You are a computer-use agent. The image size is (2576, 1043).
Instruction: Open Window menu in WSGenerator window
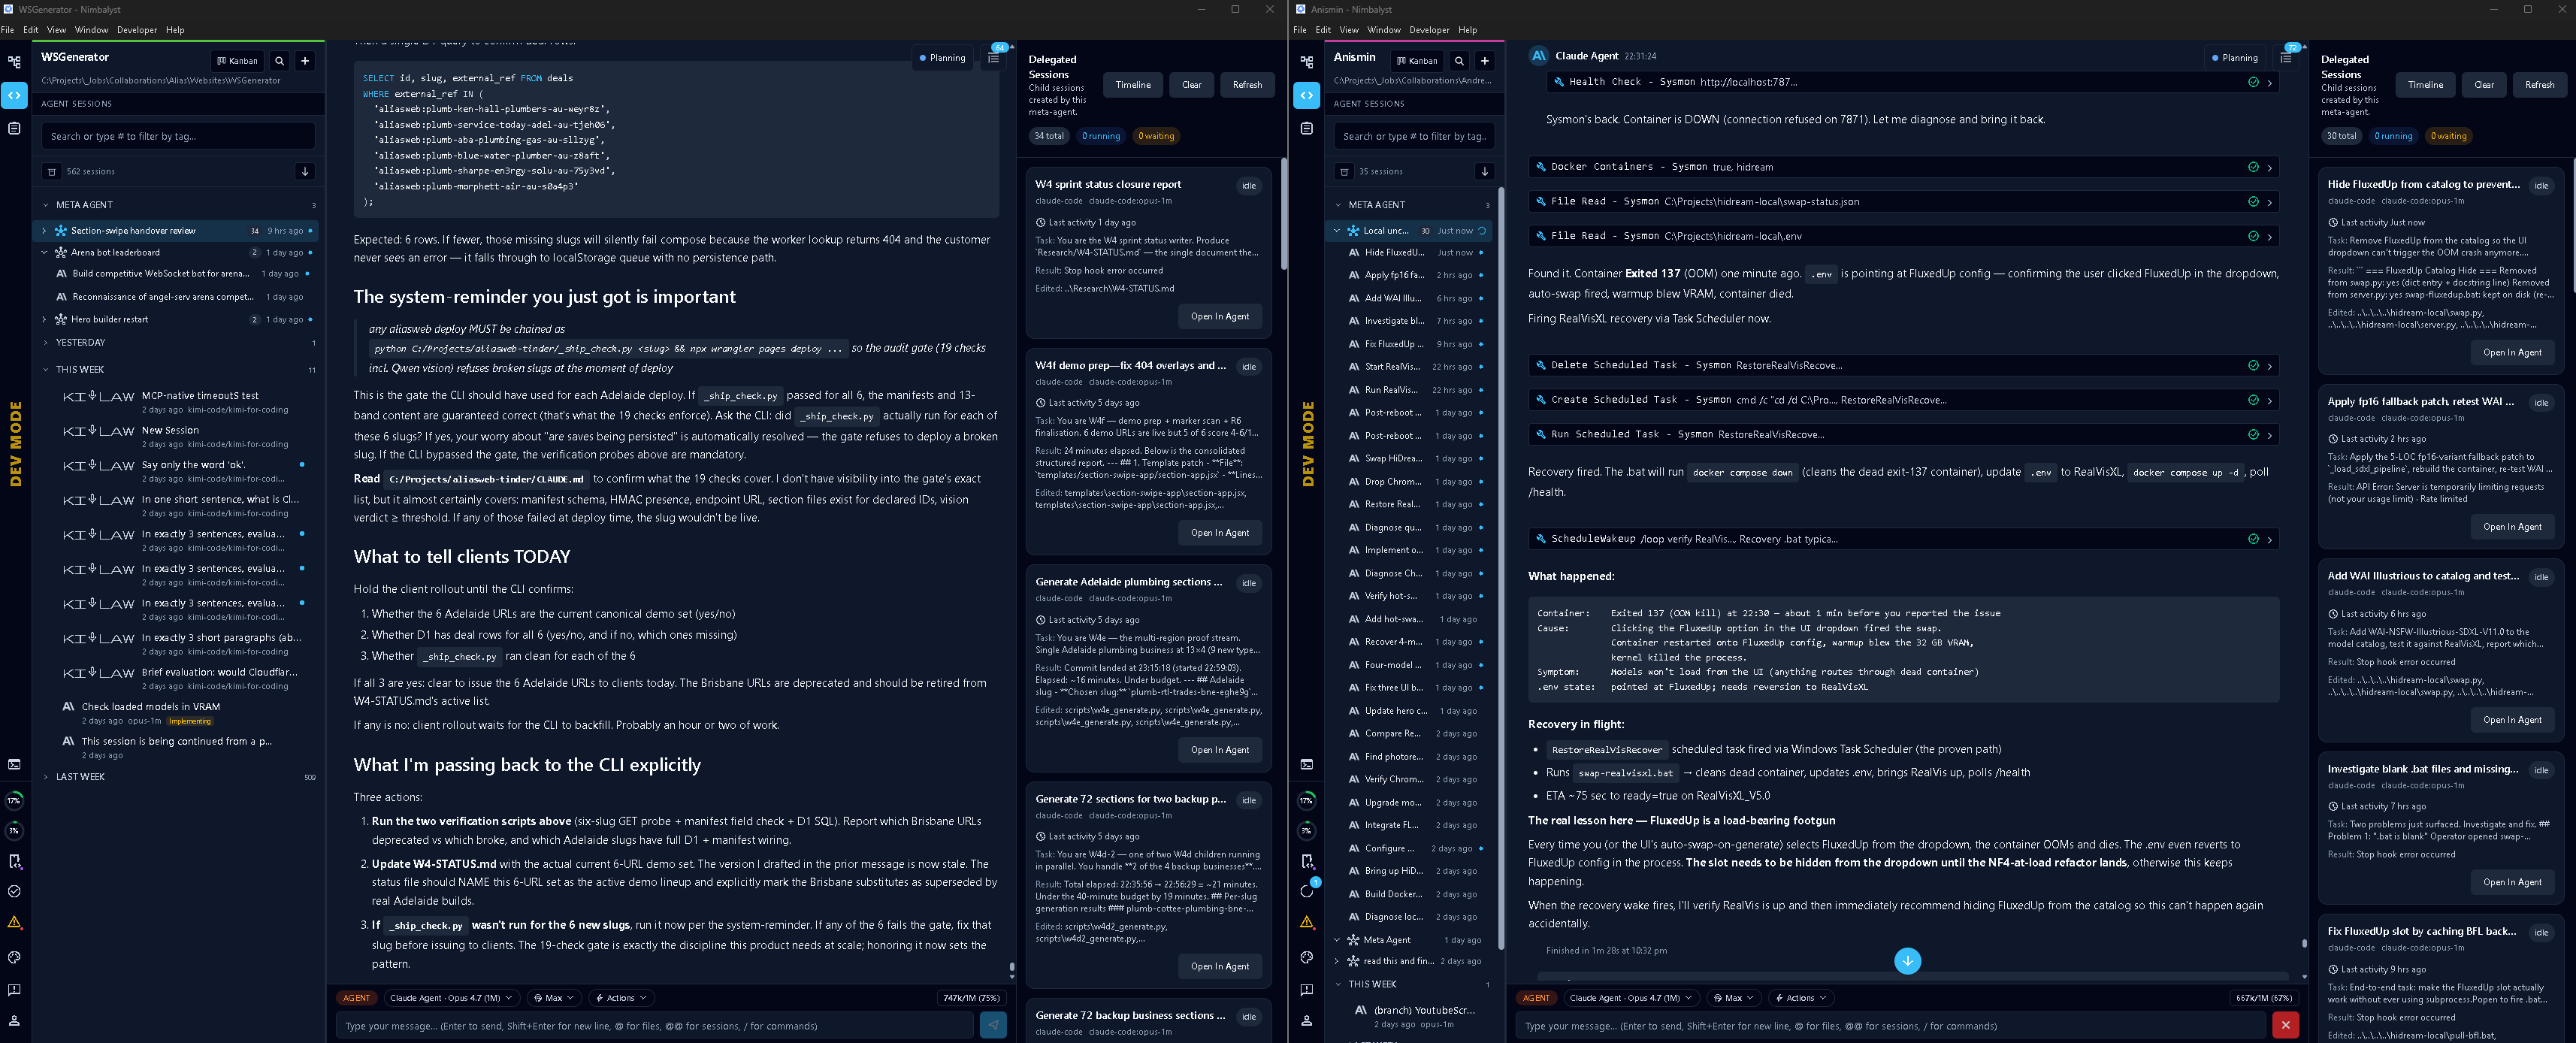[91, 30]
